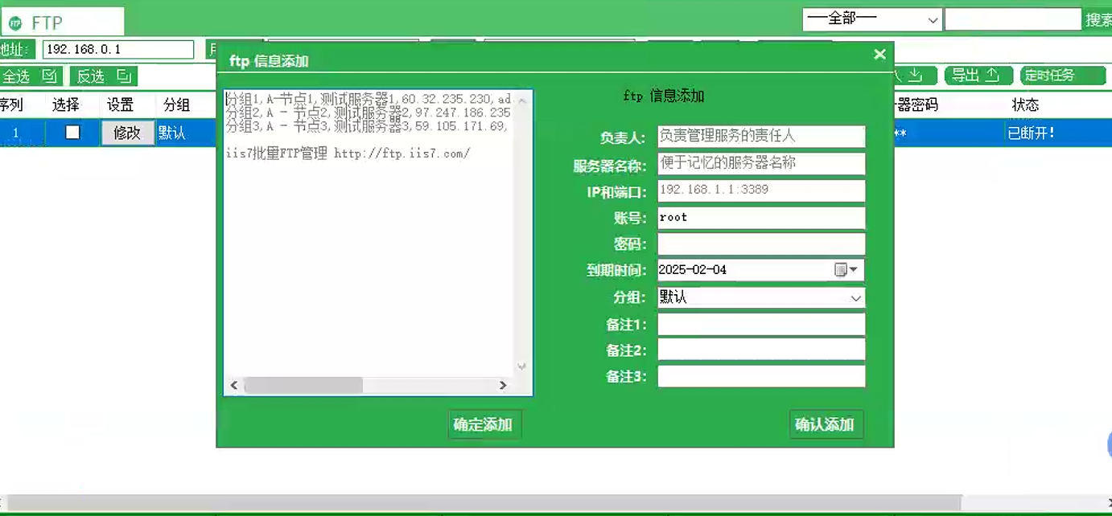Click the 到期时间 date 2025-02-04
Screen dimensions: 1112x516
click(693, 270)
